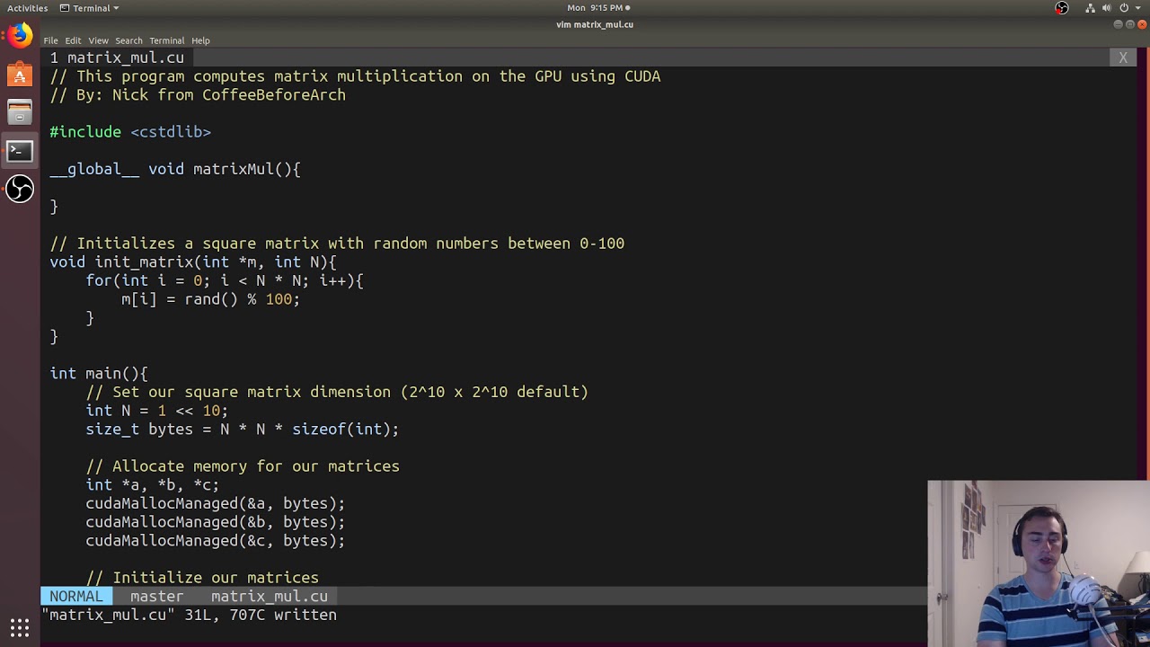This screenshot has height=647, width=1150.
Task: Expand the system menu arrow
Action: click(x=1137, y=8)
